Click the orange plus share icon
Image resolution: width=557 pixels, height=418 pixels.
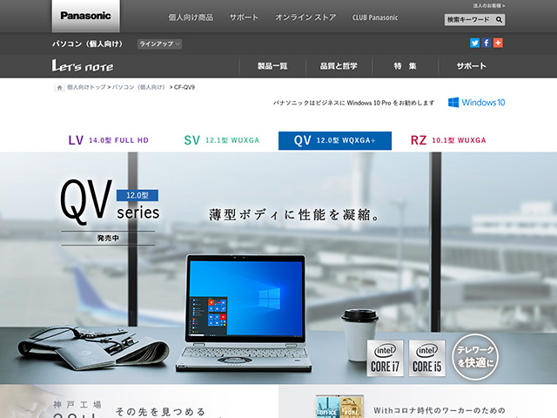(498, 43)
